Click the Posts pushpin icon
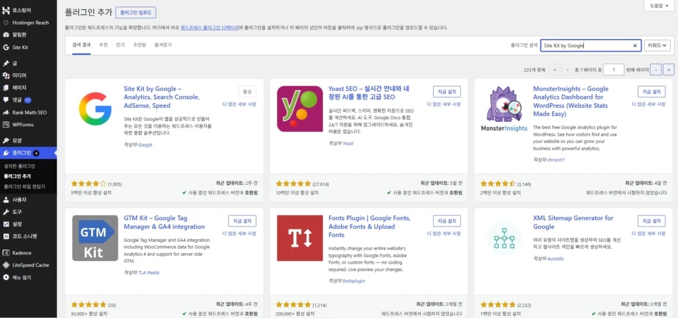Viewport: 678px width, 318px height. coord(5,63)
